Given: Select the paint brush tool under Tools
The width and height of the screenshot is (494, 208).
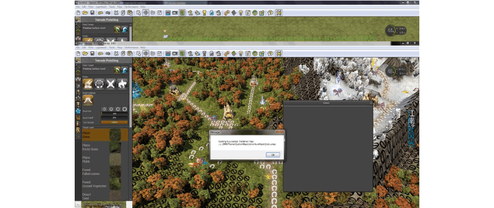Looking at the screenshot, I should click(x=88, y=84).
